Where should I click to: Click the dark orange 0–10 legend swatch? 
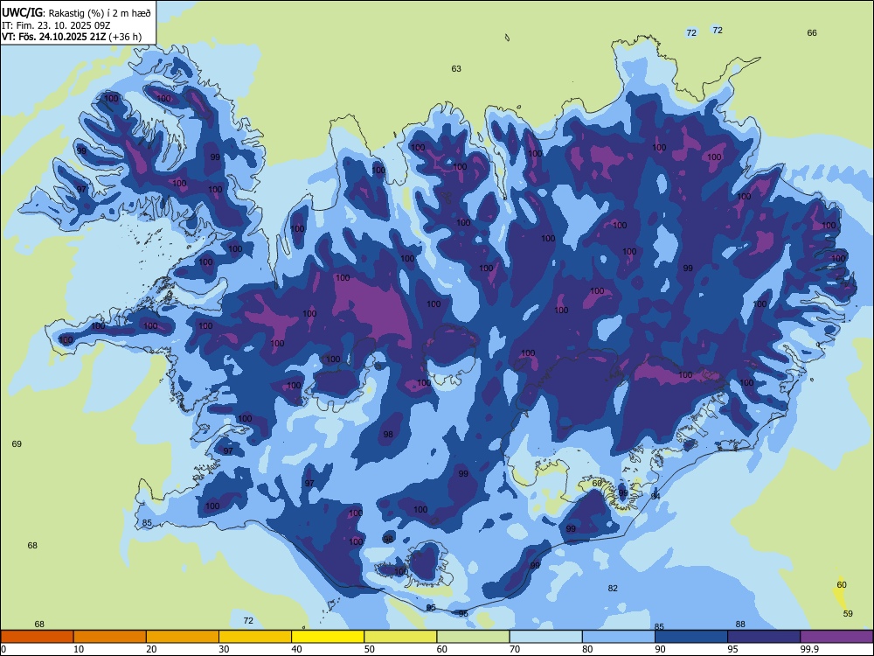(x=37, y=637)
